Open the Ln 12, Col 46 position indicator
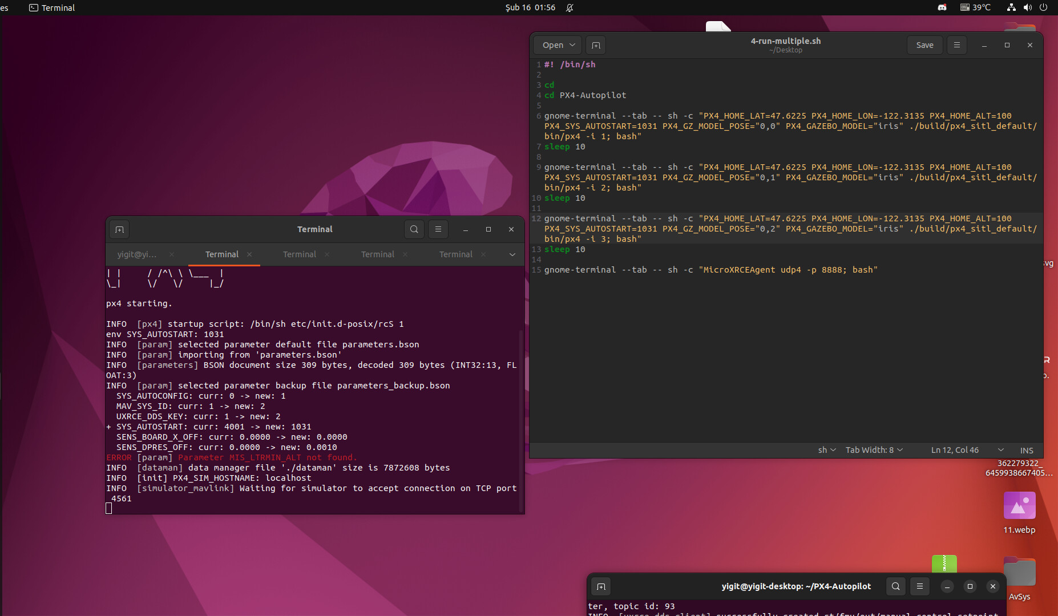This screenshot has height=616, width=1058. (955, 450)
